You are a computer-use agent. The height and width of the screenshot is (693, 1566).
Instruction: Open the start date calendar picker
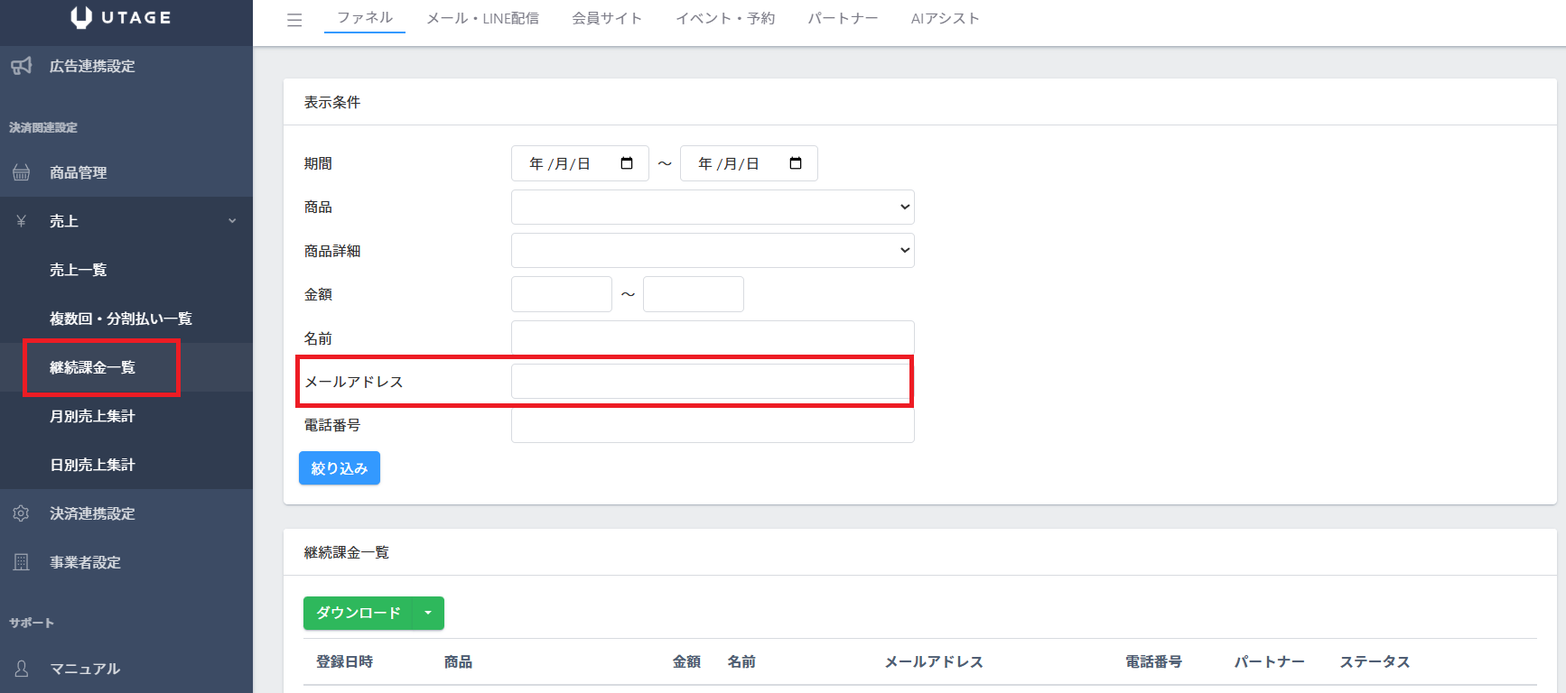click(627, 163)
